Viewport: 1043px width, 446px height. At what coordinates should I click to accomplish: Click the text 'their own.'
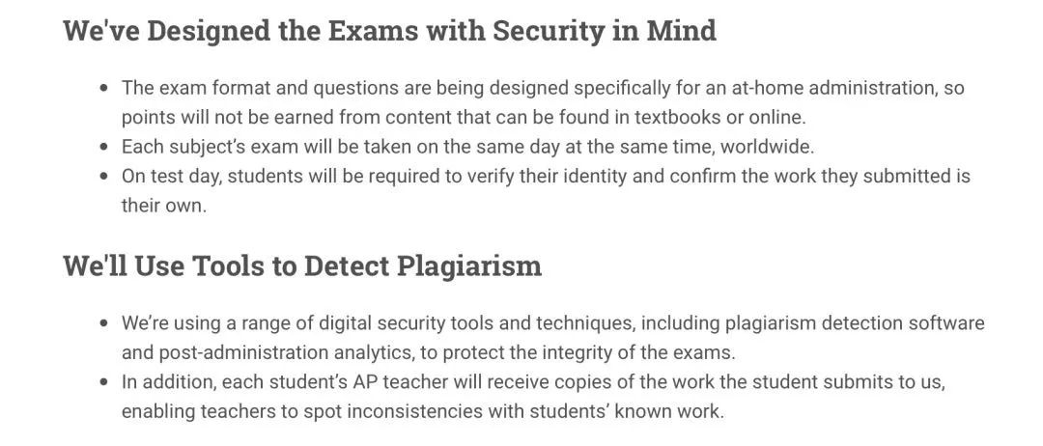[x=164, y=206]
